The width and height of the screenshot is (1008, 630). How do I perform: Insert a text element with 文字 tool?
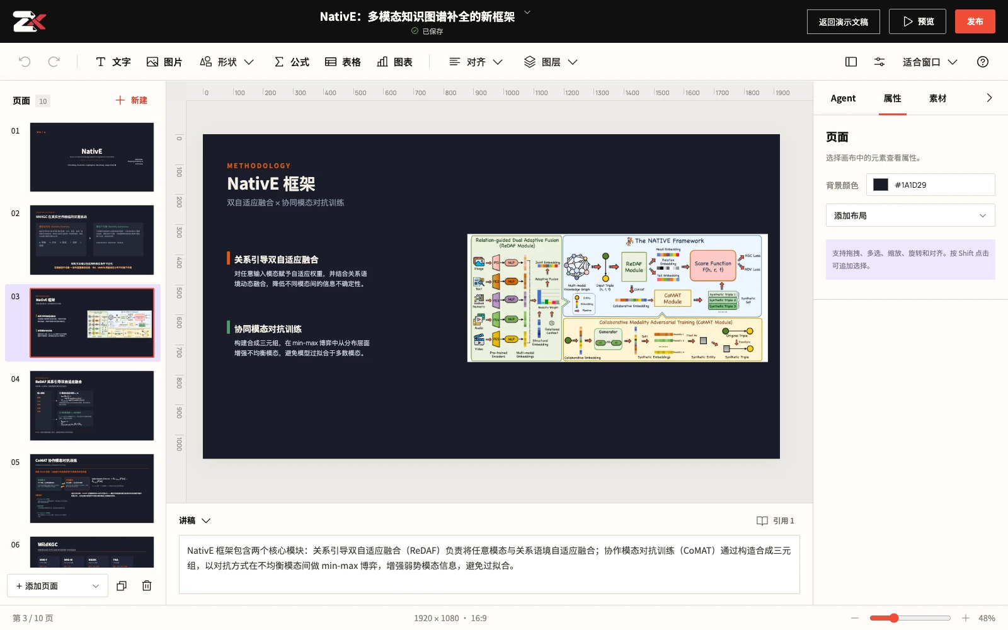[x=113, y=62]
